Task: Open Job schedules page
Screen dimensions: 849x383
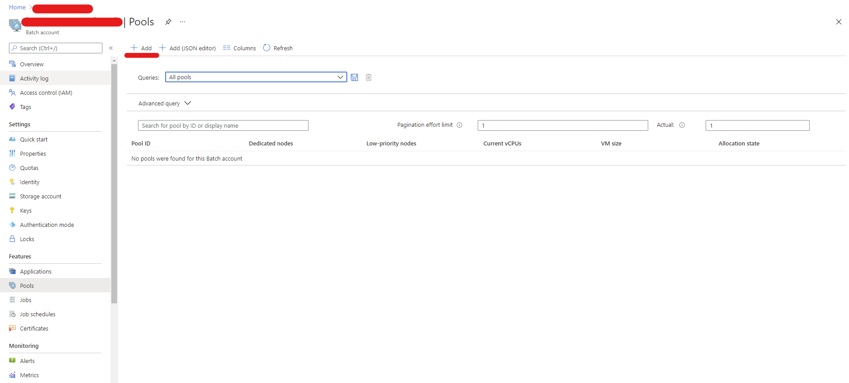Action: (x=55, y=314)
